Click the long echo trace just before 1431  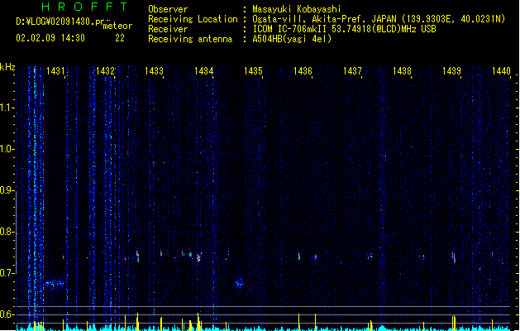(x=55, y=284)
